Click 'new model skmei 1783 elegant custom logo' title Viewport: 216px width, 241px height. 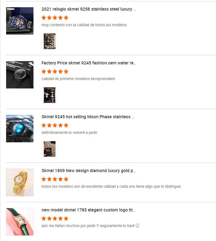coord(88,210)
